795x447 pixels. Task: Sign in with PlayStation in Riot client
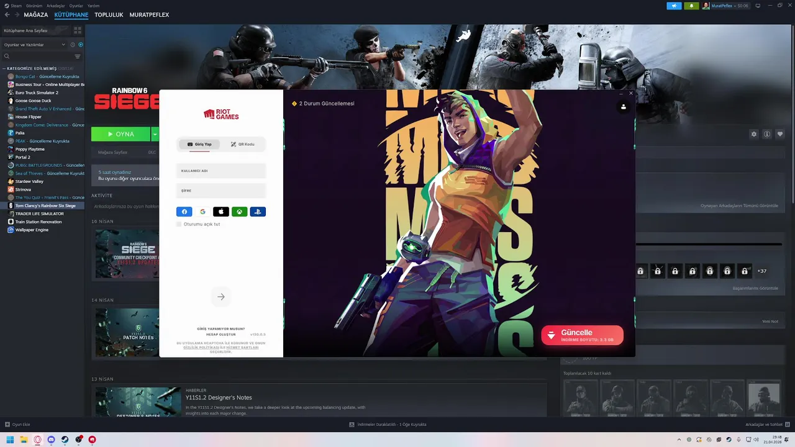pos(258,212)
